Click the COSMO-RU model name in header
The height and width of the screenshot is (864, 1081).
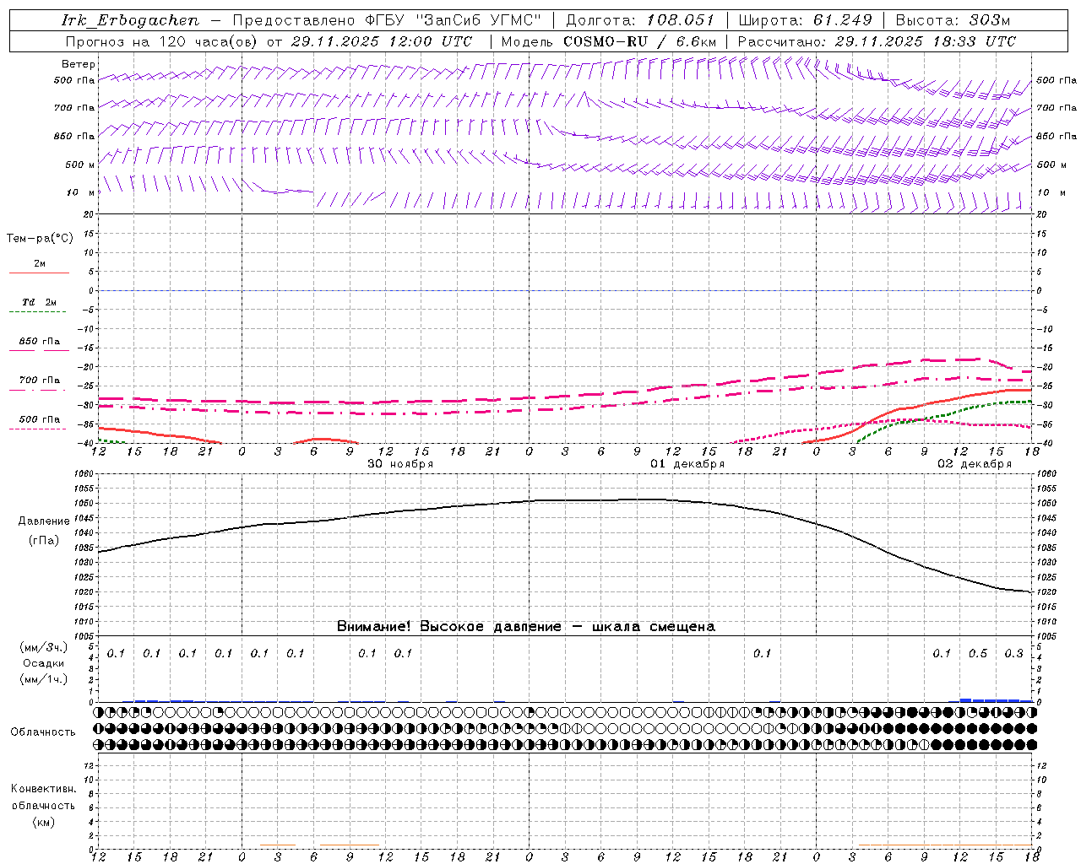point(600,41)
